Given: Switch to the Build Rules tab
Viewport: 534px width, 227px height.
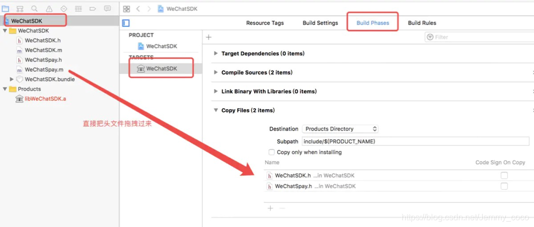Looking at the screenshot, I should [422, 23].
